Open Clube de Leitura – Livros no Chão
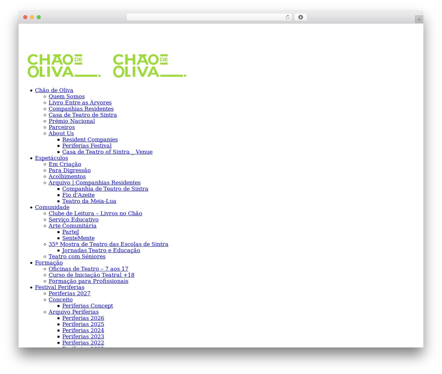The image size is (442, 374). [95, 214]
